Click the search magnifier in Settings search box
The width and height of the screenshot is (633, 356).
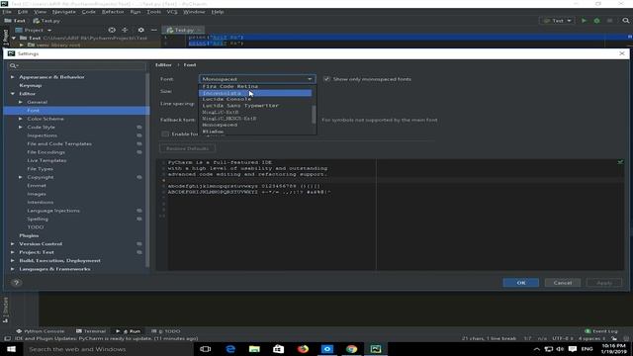click(13, 65)
